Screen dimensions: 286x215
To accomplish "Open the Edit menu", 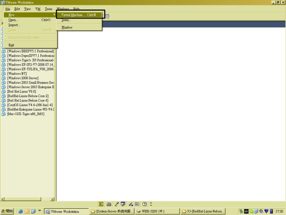I will [x=17, y=9].
